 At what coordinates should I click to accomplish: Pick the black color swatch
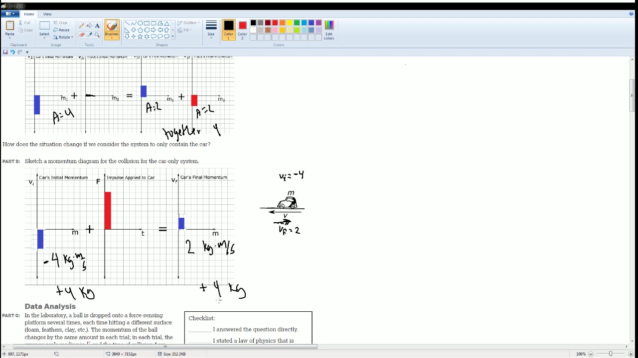pyautogui.click(x=253, y=23)
